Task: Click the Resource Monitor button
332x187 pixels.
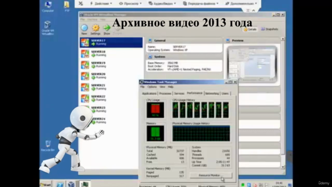Action: 211,176
